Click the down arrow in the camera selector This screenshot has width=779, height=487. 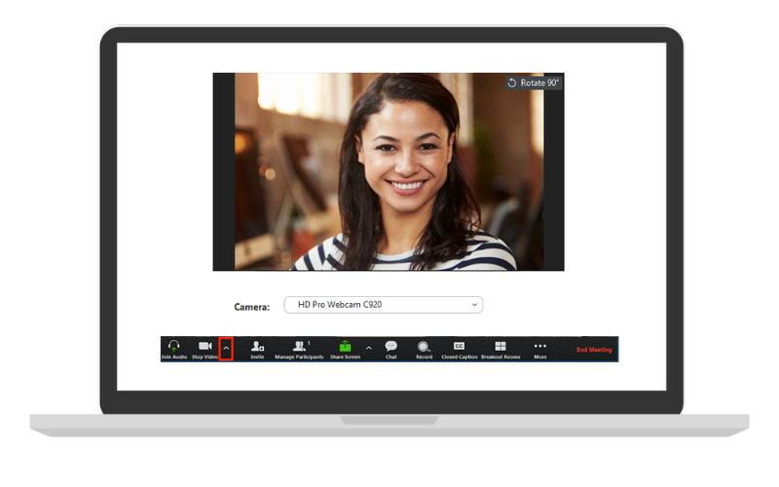474,305
